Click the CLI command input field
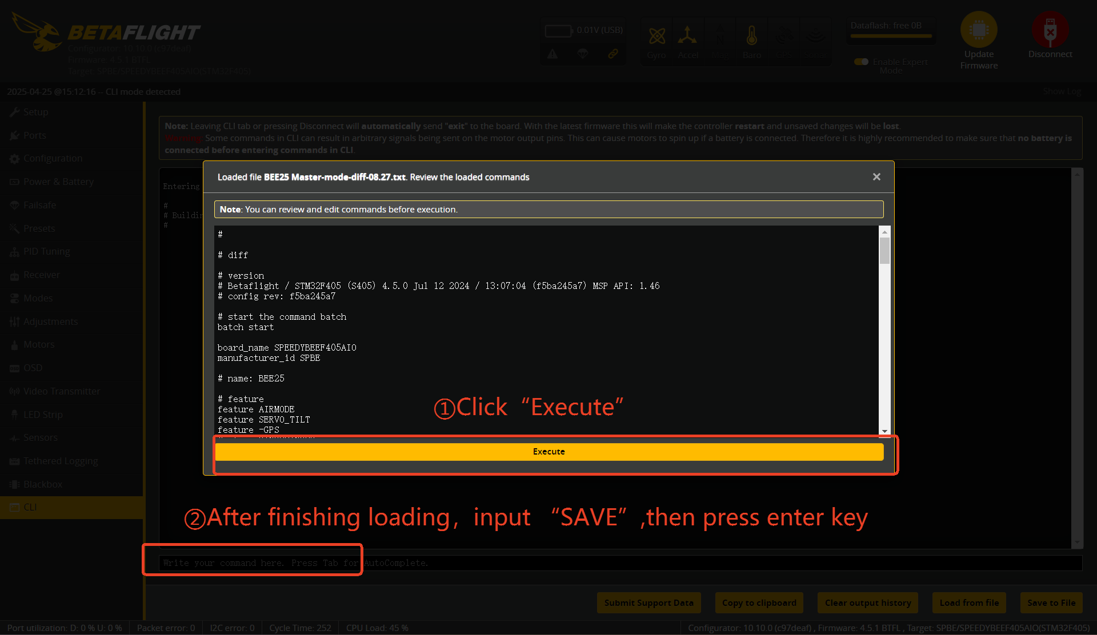The width and height of the screenshot is (1097, 635). coord(620,563)
